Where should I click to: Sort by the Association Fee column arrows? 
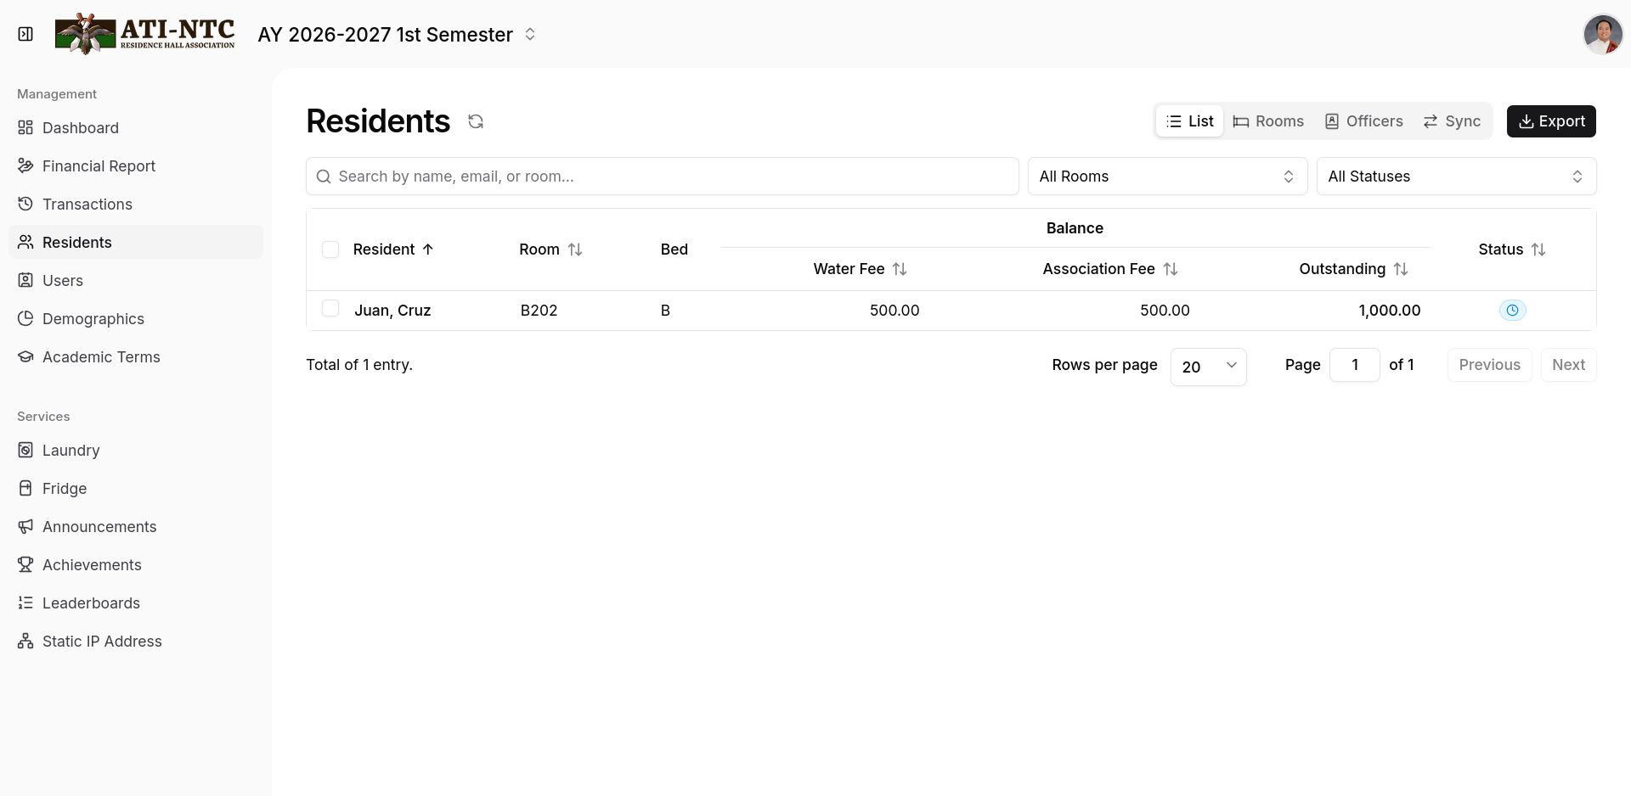click(1171, 269)
